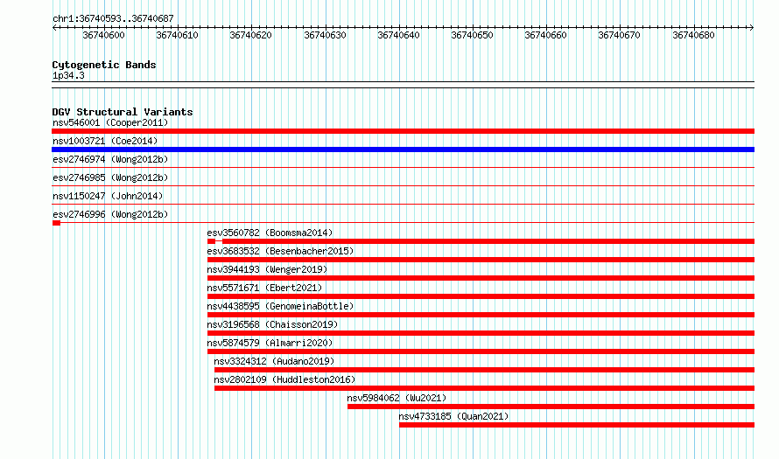
Task: Open esv2746996 (Wong2012b) variant
Action: (x=110, y=214)
